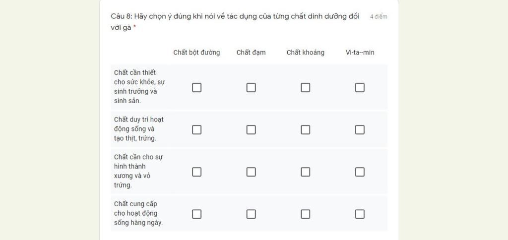
Task: Check Chất đạm for xương và vỏ trứng row
Action: click(251, 172)
